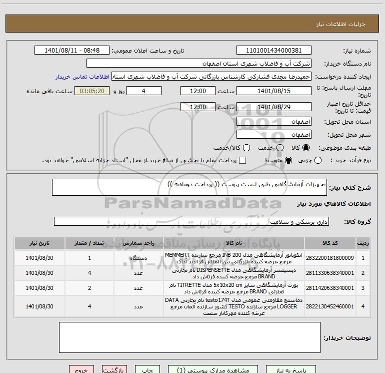Choose the متوسط purchase type radio
Screen dimensions: 385x373
tap(288, 160)
